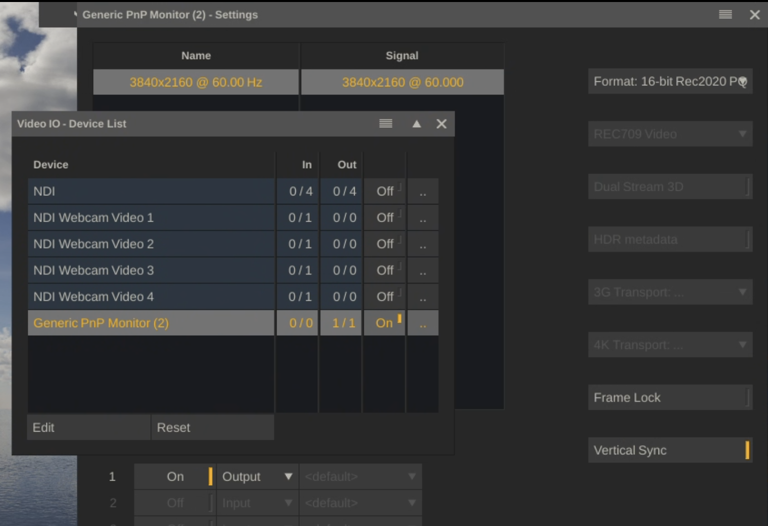Open Generic PnP Monitor (2) options dots
768x526 pixels.
click(x=423, y=323)
